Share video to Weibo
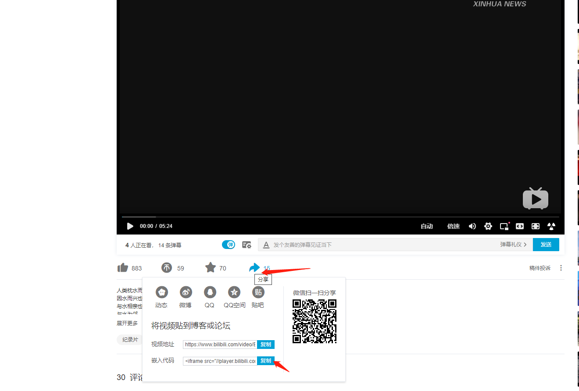This screenshot has height=391, width=579. 186,292
